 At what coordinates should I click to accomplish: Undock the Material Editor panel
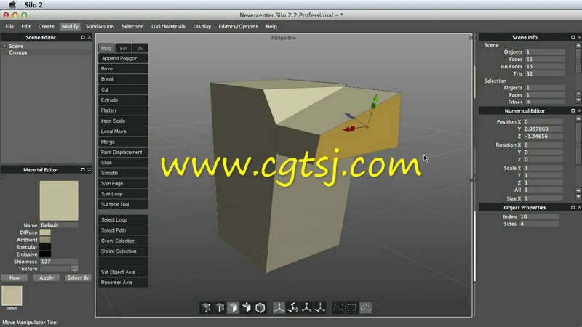tap(83, 169)
